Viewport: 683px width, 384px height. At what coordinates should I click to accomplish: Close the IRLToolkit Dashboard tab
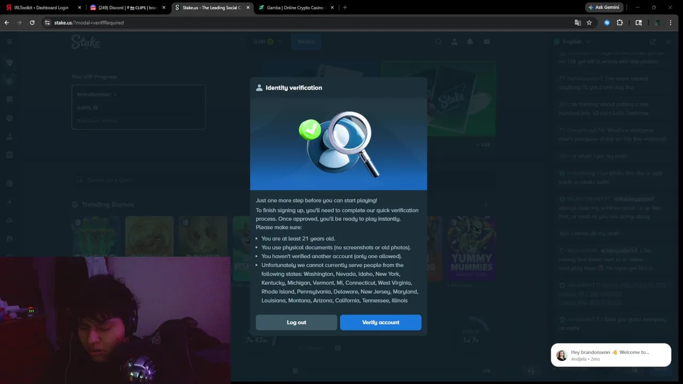(x=80, y=7)
